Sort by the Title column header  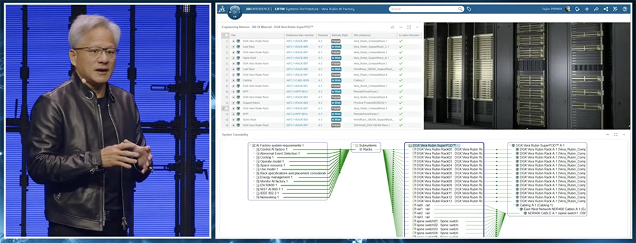pos(257,35)
